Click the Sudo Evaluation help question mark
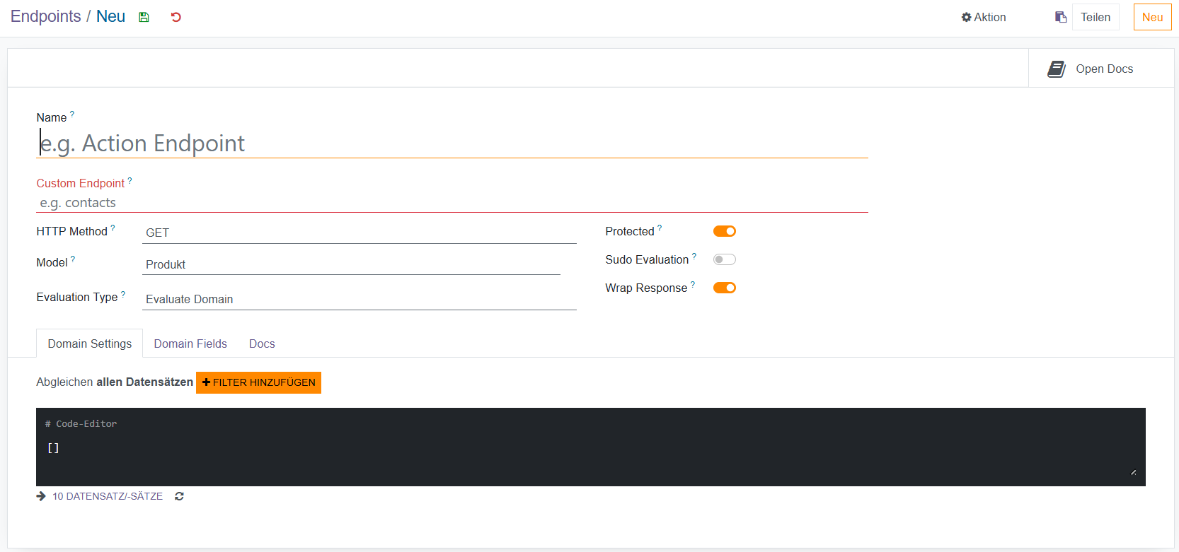The image size is (1179, 552). [x=694, y=256]
